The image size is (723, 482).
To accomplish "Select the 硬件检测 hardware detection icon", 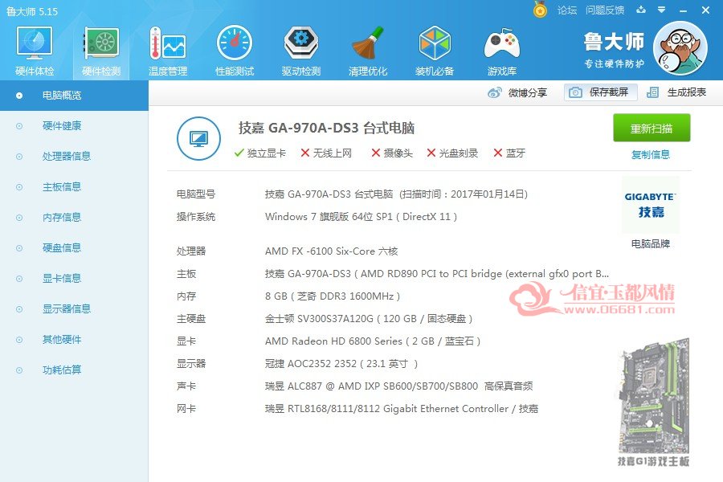I will pos(101,44).
